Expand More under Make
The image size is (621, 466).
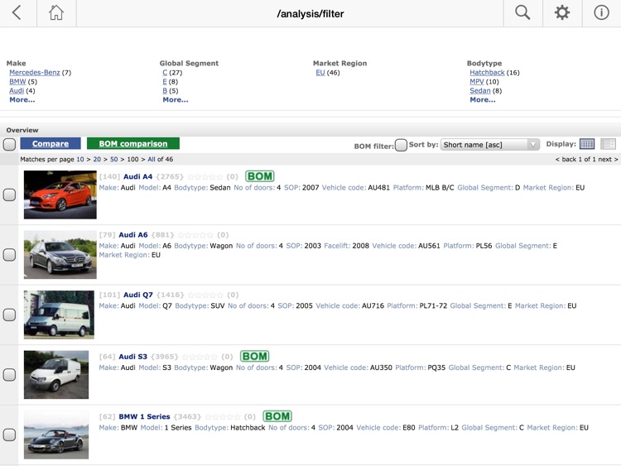pos(22,100)
